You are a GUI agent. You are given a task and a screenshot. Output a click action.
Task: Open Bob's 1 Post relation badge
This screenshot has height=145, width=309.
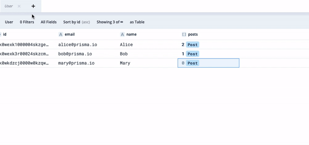pyautogui.click(x=192, y=54)
